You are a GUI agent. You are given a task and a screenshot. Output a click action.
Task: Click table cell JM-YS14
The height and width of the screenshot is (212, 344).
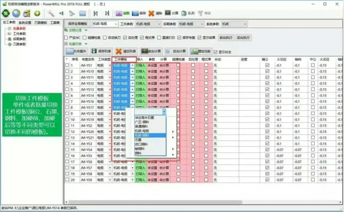point(88,96)
